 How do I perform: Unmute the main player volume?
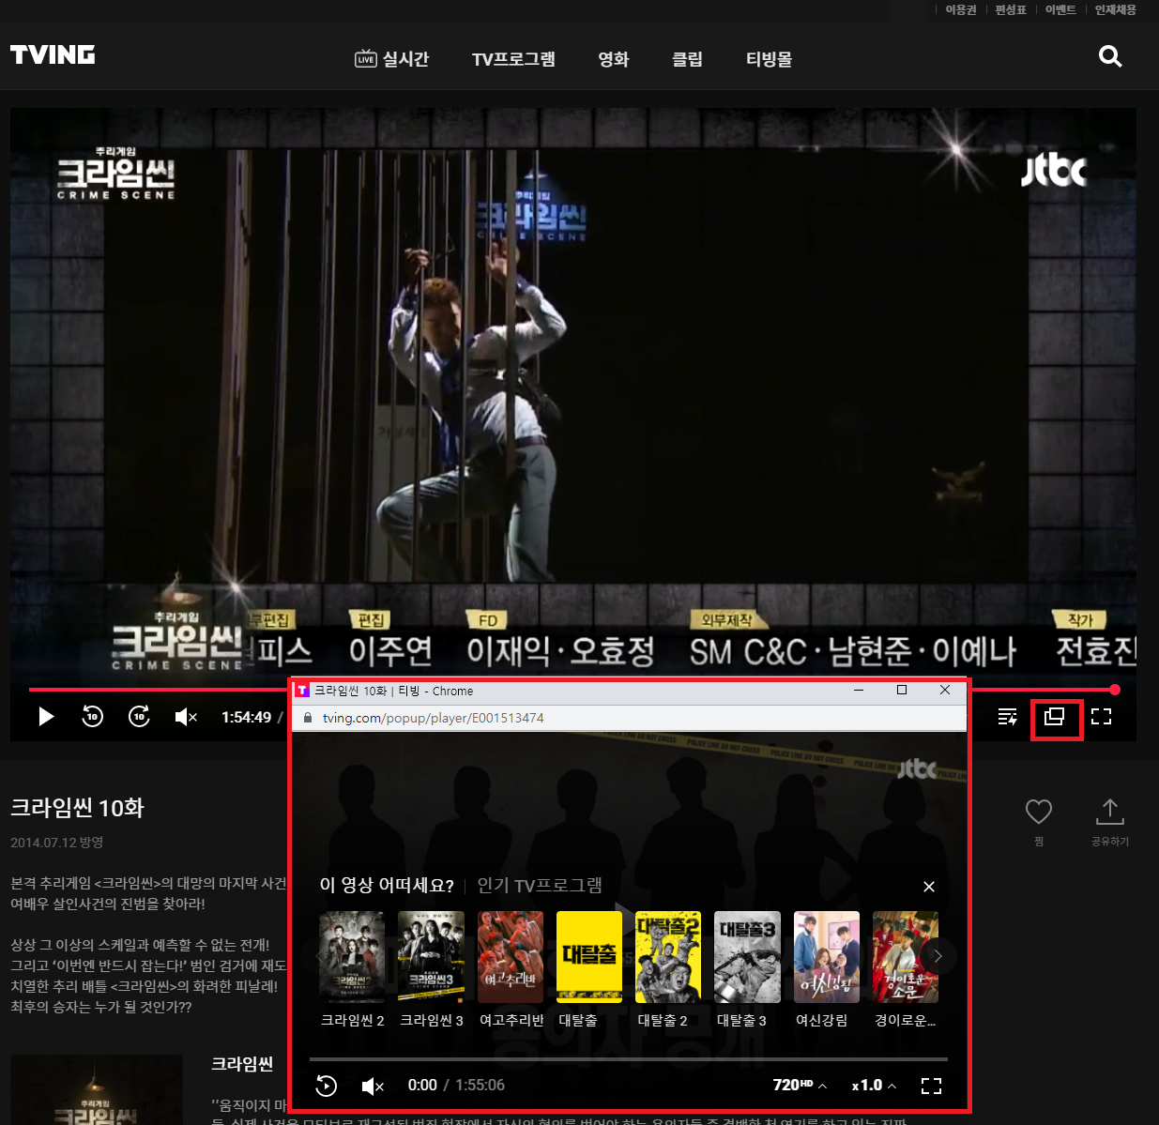coord(186,717)
